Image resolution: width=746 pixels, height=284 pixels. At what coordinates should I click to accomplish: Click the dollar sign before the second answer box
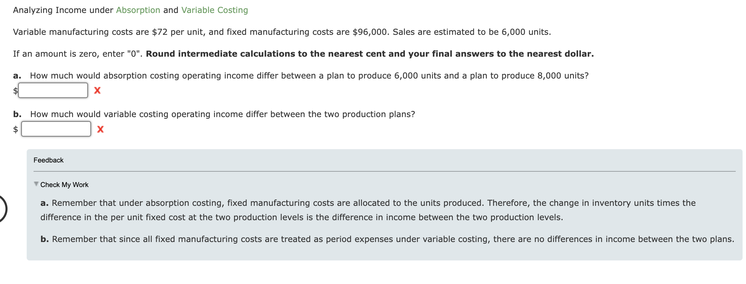click(15, 129)
